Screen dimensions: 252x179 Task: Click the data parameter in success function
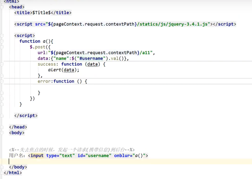click(92, 64)
